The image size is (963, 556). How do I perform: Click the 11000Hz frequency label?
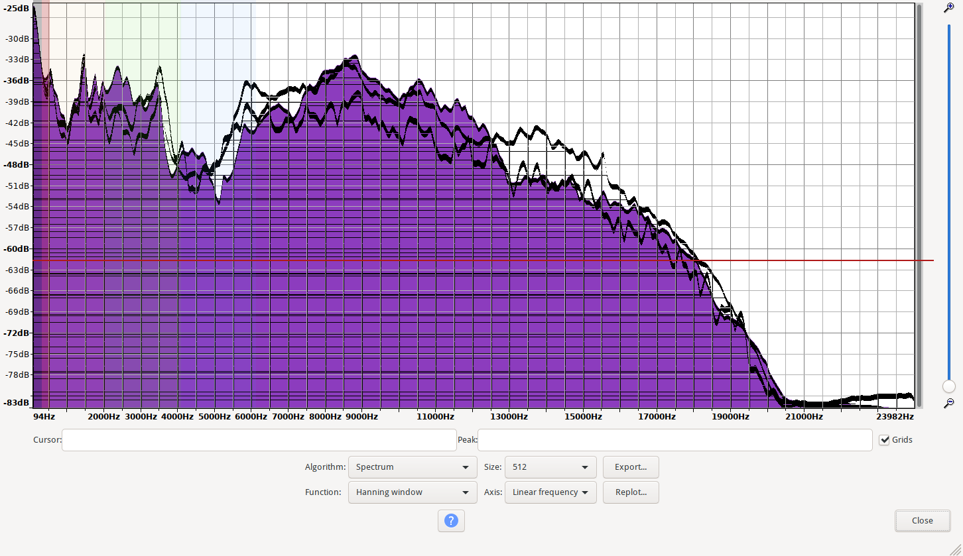pos(436,417)
